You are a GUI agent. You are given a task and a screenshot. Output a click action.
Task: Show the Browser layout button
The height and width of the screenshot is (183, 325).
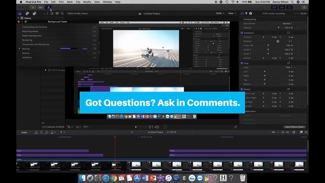click(x=274, y=7)
